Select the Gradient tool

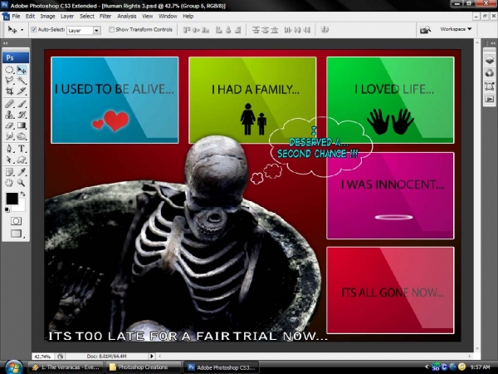point(22,125)
